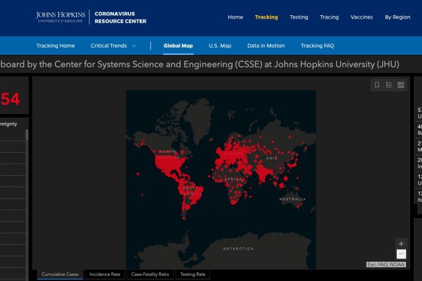Open the map bookmarks icon

pos(377,85)
